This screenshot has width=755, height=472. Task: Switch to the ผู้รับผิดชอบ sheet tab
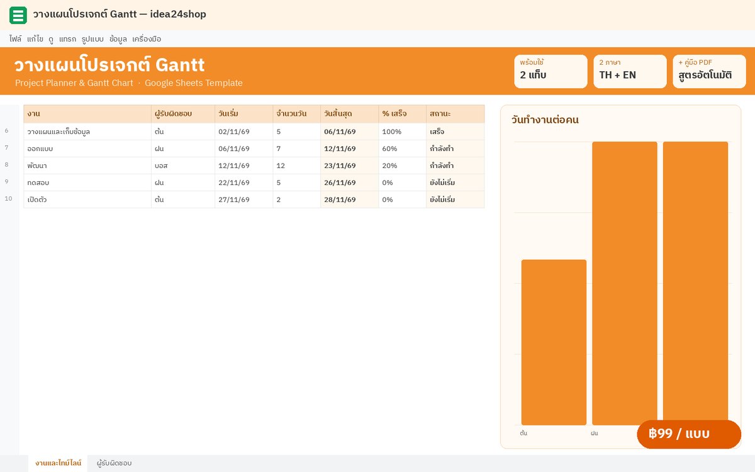tap(114, 463)
